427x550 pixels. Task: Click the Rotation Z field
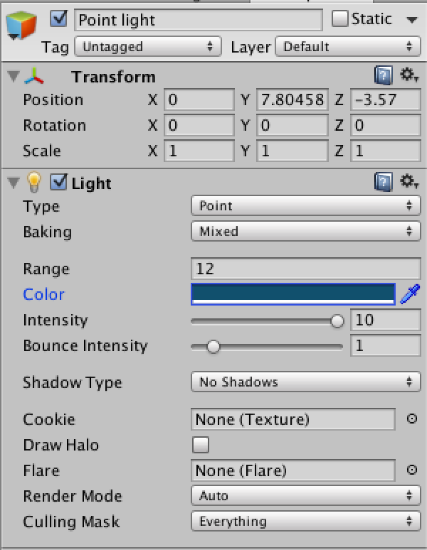point(386,125)
